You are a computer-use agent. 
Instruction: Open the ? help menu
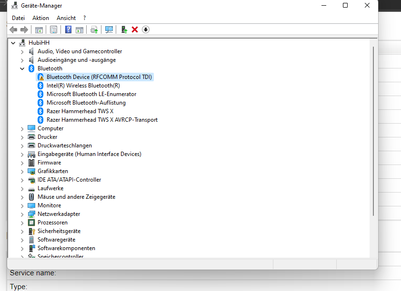[84, 18]
